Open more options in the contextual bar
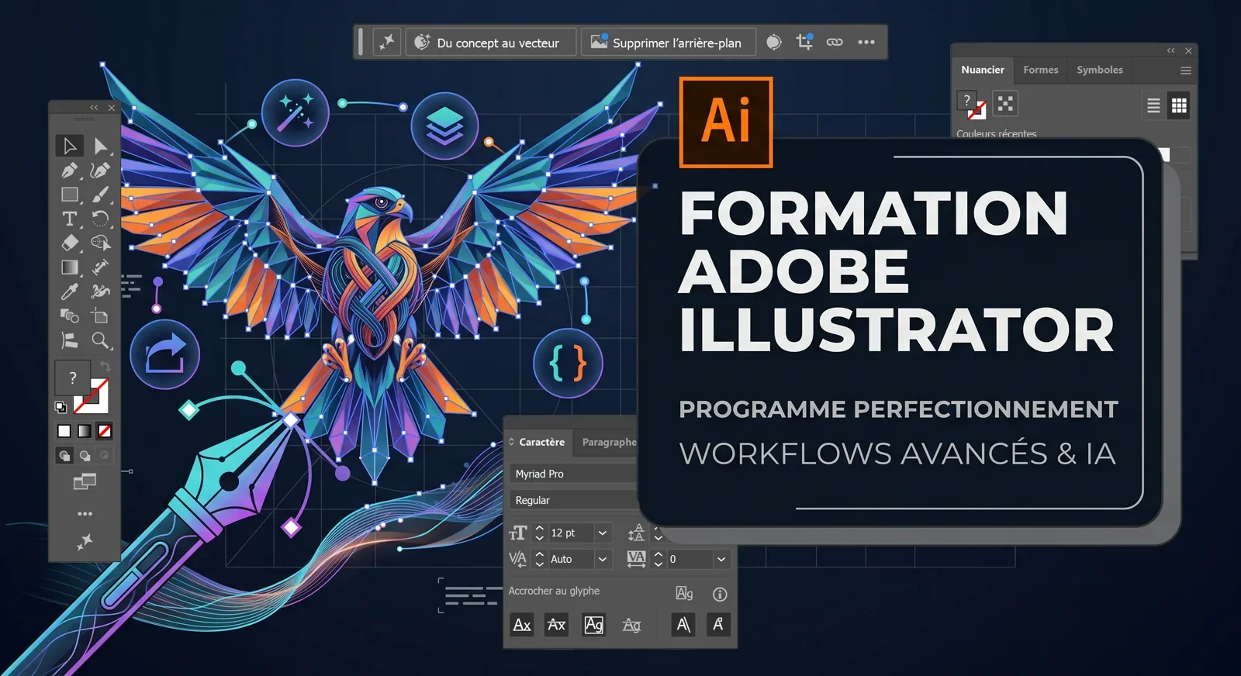This screenshot has width=1241, height=676. tap(866, 42)
